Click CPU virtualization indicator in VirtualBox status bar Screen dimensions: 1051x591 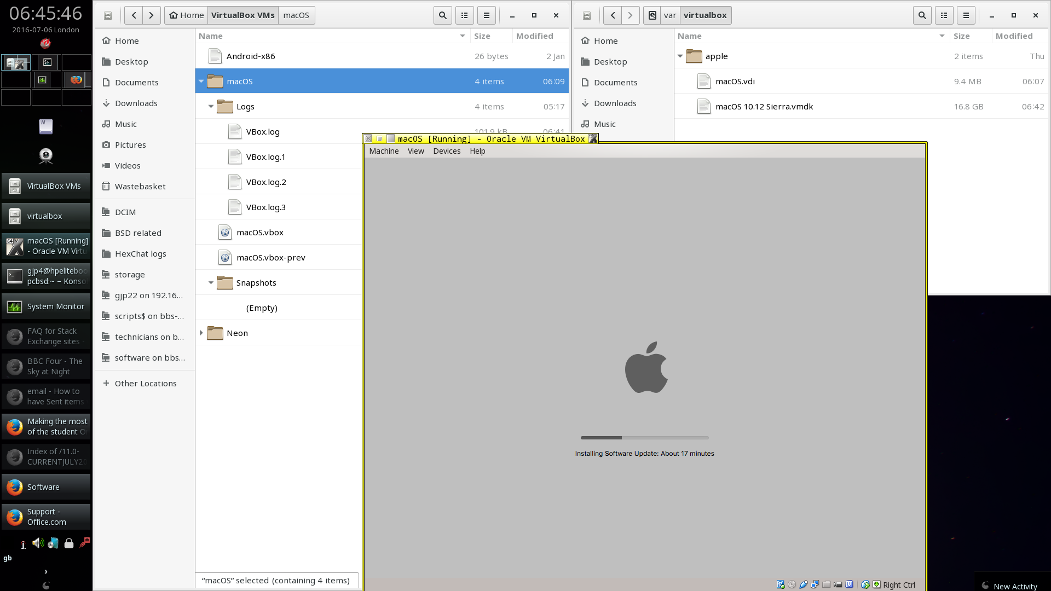850,584
